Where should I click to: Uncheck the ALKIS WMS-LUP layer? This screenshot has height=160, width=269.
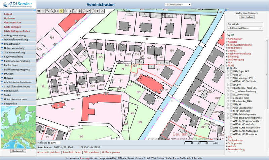point(231,111)
